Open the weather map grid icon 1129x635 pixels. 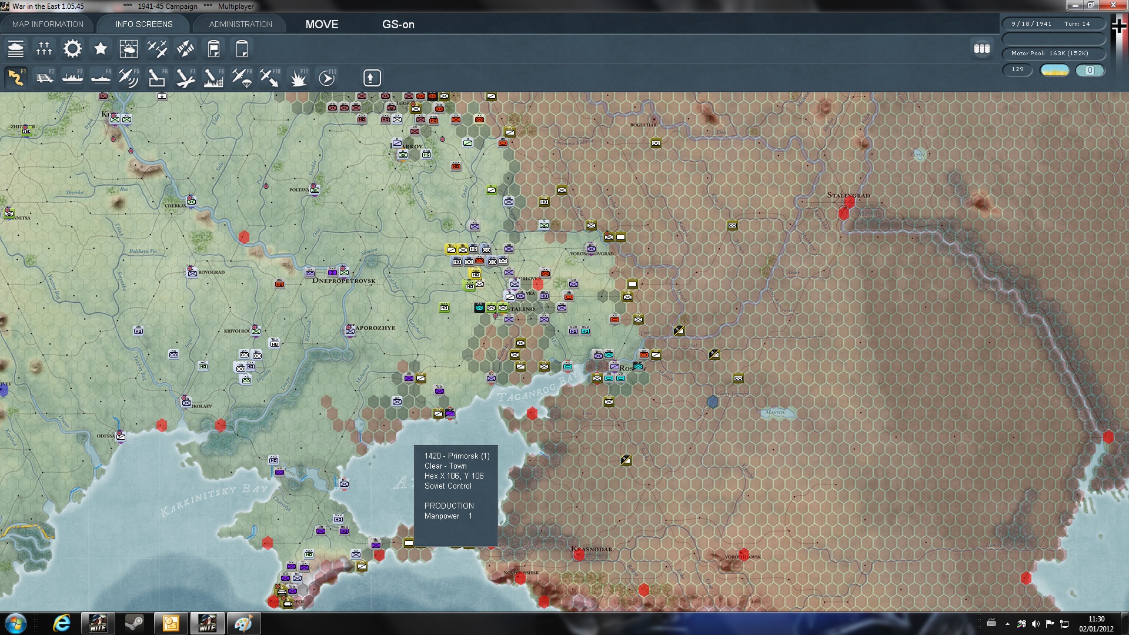pyautogui.click(x=129, y=49)
